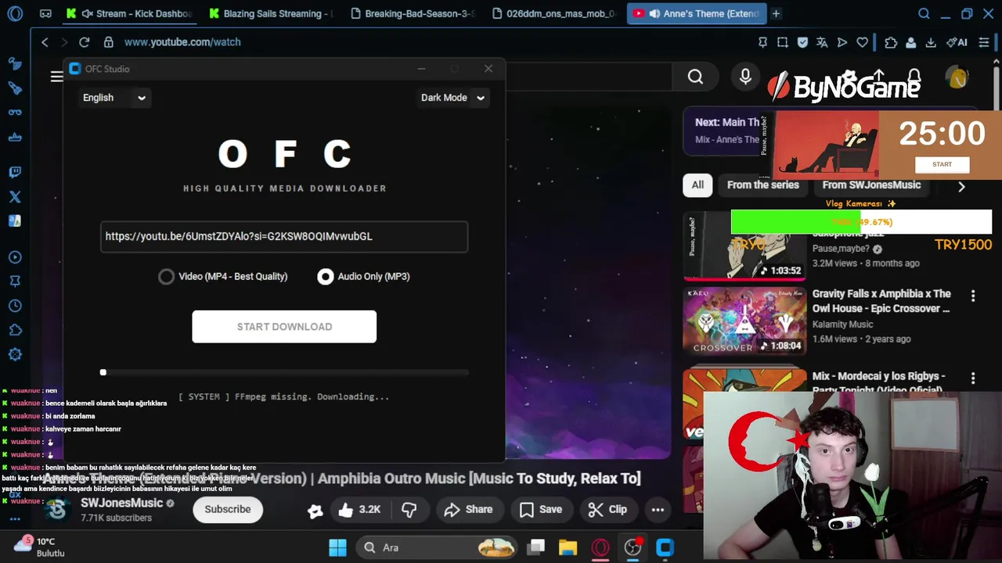Open the Easy Setup sliders icon
The width and height of the screenshot is (1002, 563).
[x=985, y=42]
